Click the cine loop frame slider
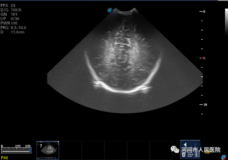228x160 pixels. pos(16,150)
